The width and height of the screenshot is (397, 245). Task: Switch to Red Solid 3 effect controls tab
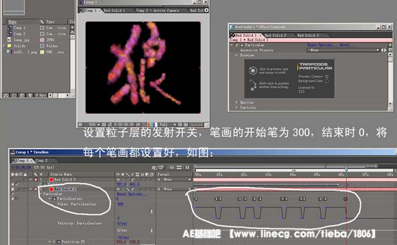click(308, 35)
